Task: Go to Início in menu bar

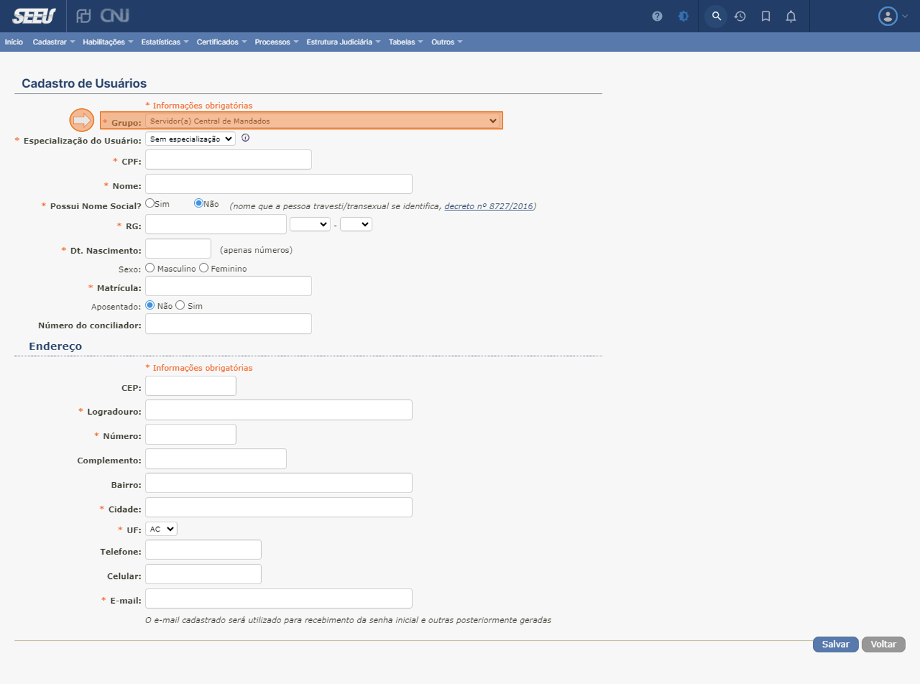Action: pos(13,42)
